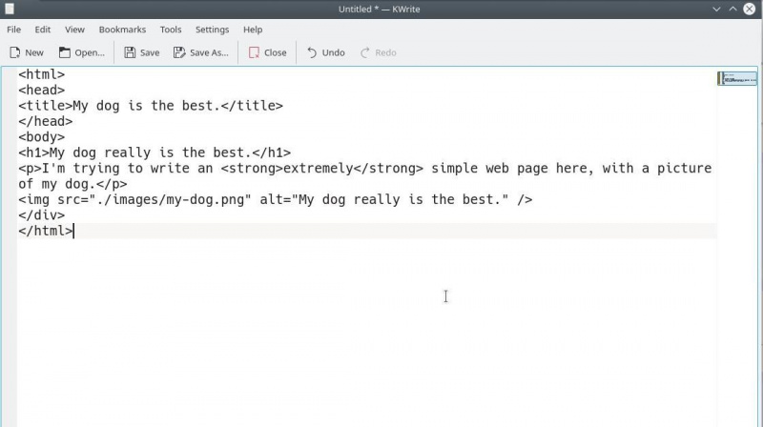Screen dimensions: 763x427
Task: Click the <body> tag line
Action: [x=41, y=136]
